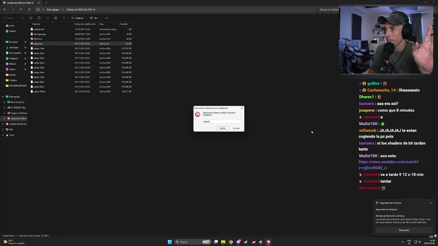Open Task View in the taskbar
Image resolution: width=438 pixels, height=246 pixels.
click(216, 242)
